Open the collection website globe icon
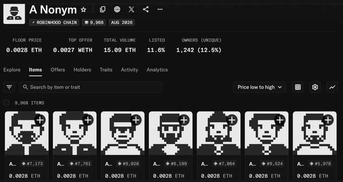This screenshot has height=182, width=343. tap(117, 10)
